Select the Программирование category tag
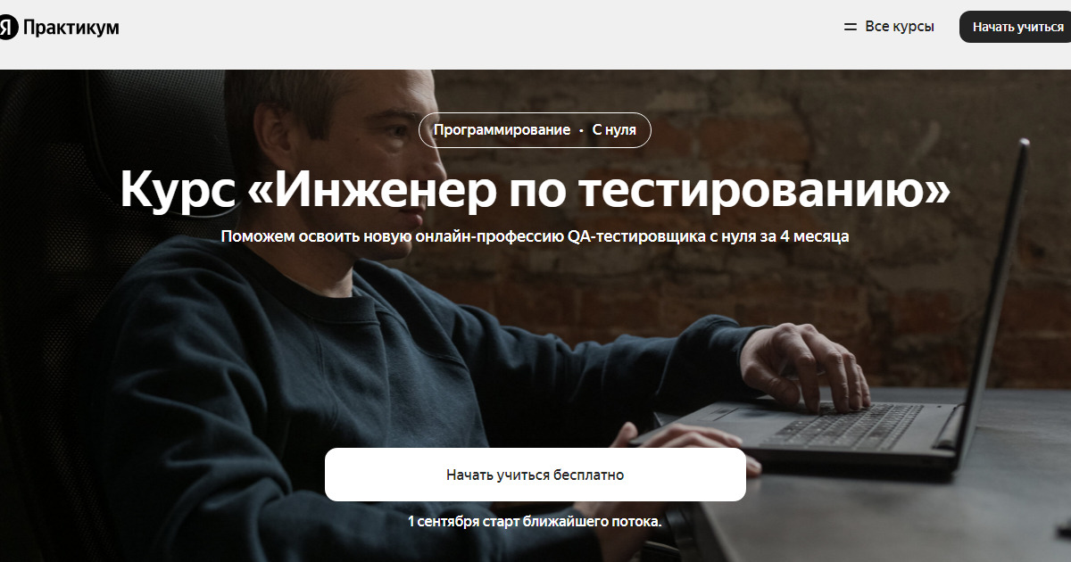 [502, 130]
